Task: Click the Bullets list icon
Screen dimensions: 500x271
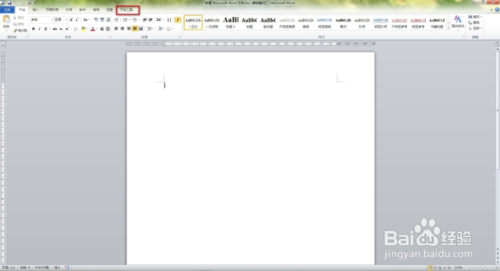Action: [116, 20]
